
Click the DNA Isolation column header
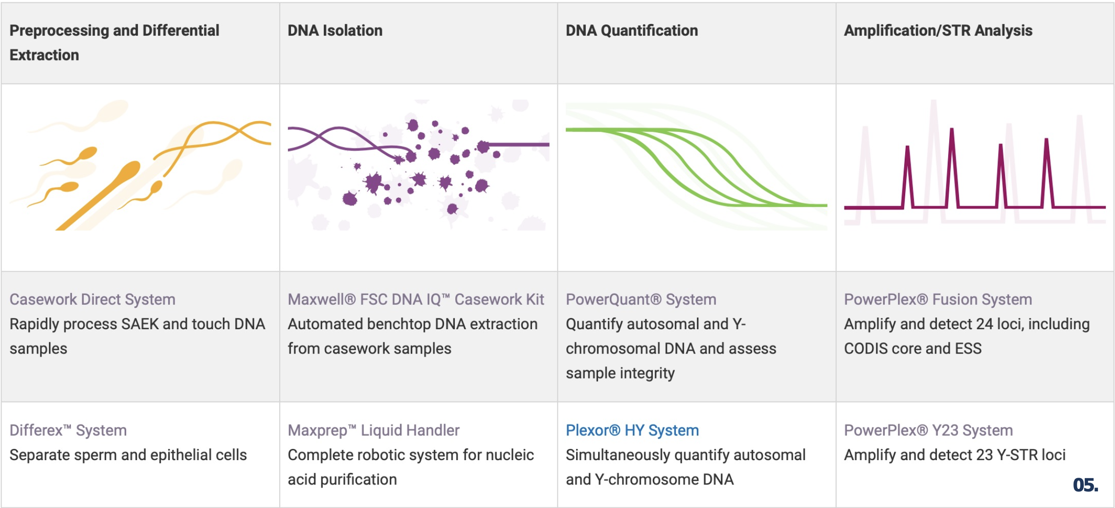point(335,31)
